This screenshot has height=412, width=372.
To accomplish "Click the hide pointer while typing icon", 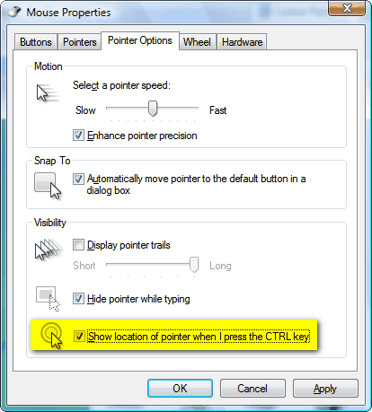I will 48,299.
